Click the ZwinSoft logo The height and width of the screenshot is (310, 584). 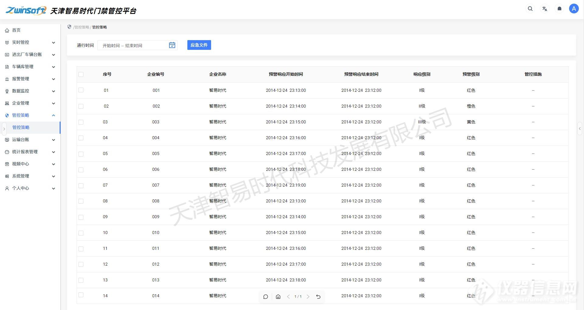tap(26, 10)
